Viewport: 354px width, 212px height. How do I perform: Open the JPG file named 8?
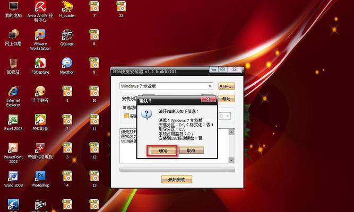pyautogui.click(x=94, y=38)
